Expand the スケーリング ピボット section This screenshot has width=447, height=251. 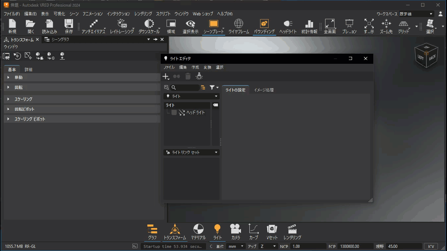[x=82, y=119]
